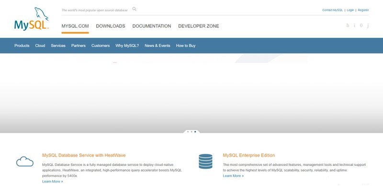Click the 'h' social icon in header
The width and height of the screenshot is (383, 186).
point(348,25)
